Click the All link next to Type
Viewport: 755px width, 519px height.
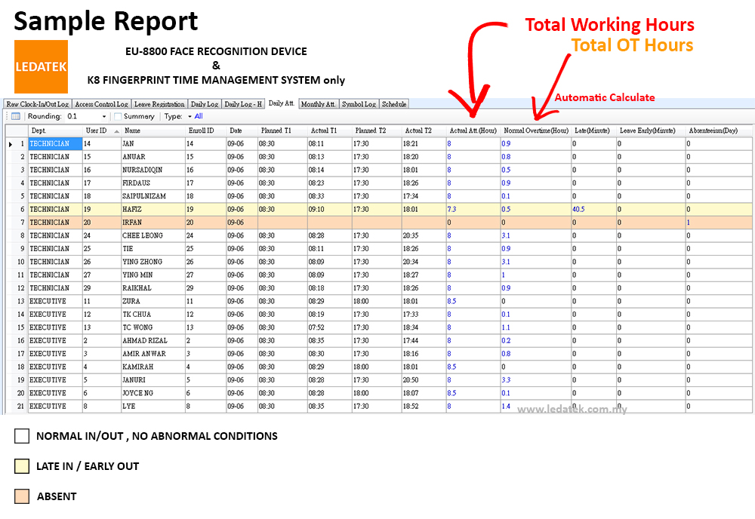pos(199,116)
